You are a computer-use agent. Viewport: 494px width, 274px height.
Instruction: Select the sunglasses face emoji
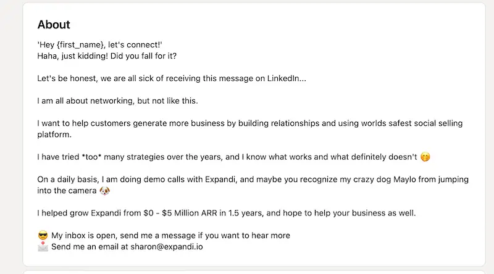[x=43, y=235]
